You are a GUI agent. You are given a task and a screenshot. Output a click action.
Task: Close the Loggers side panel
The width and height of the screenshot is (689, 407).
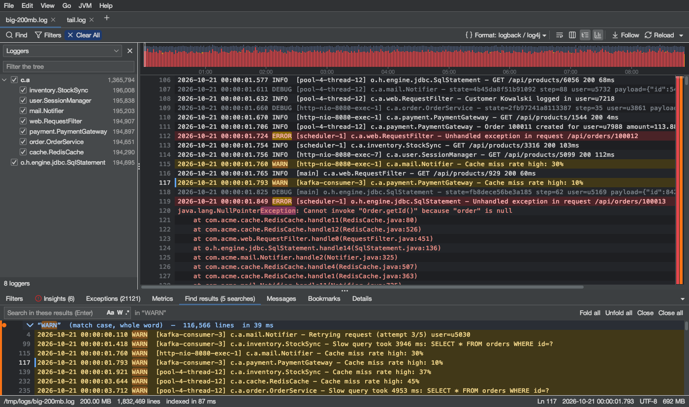[x=130, y=51]
